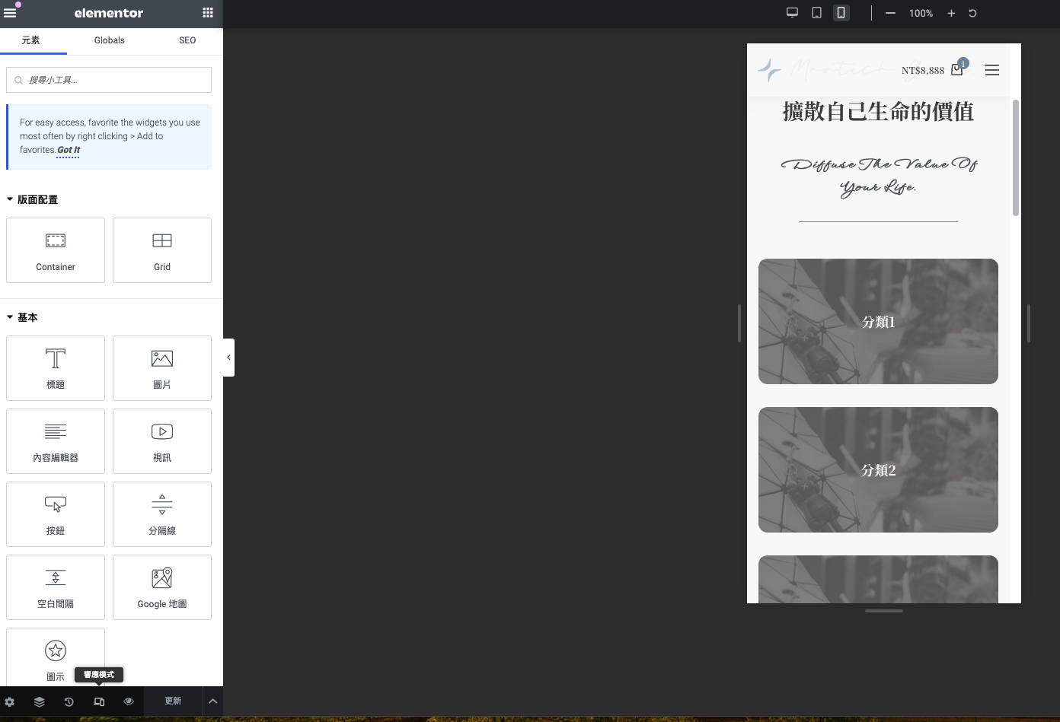Collapse the 基本 section
Screen dimensions: 1060x722
point(22,317)
